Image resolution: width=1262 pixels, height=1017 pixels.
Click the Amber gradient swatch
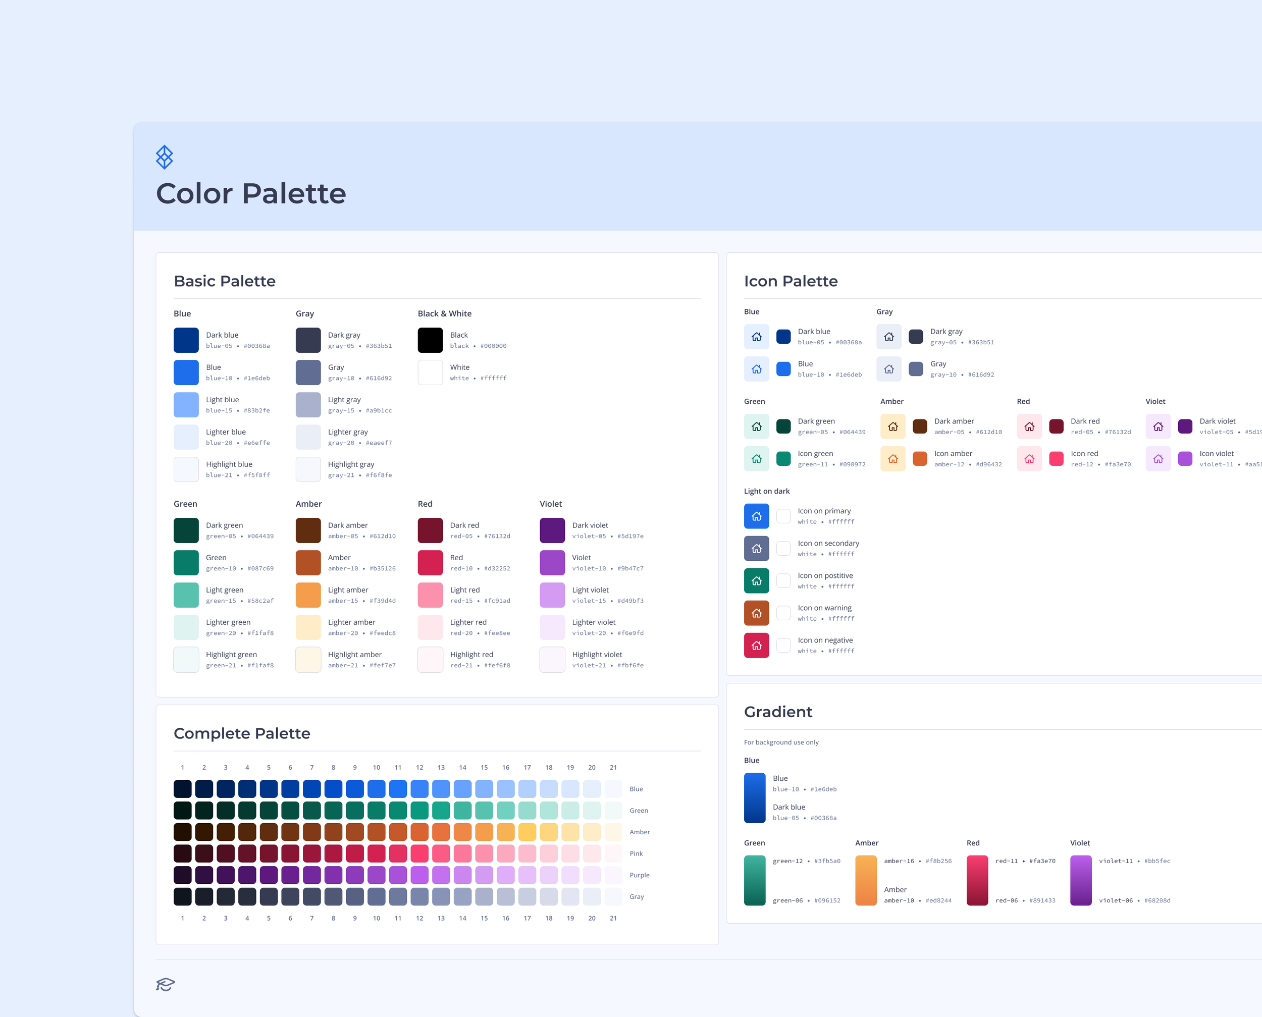[x=866, y=881]
